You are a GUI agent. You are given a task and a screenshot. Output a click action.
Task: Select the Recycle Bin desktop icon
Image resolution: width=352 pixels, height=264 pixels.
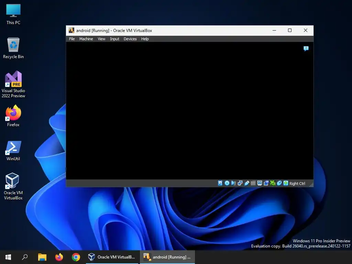click(13, 48)
